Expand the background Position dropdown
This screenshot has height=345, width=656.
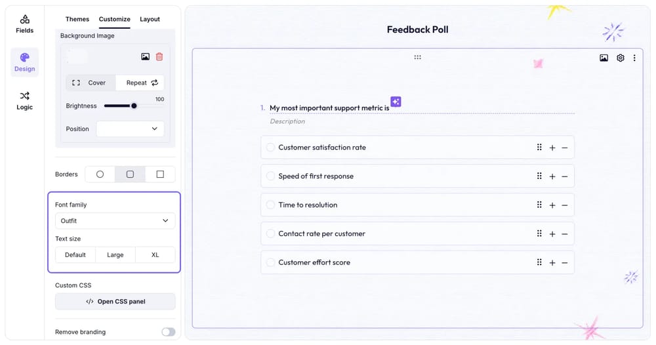[x=130, y=129]
